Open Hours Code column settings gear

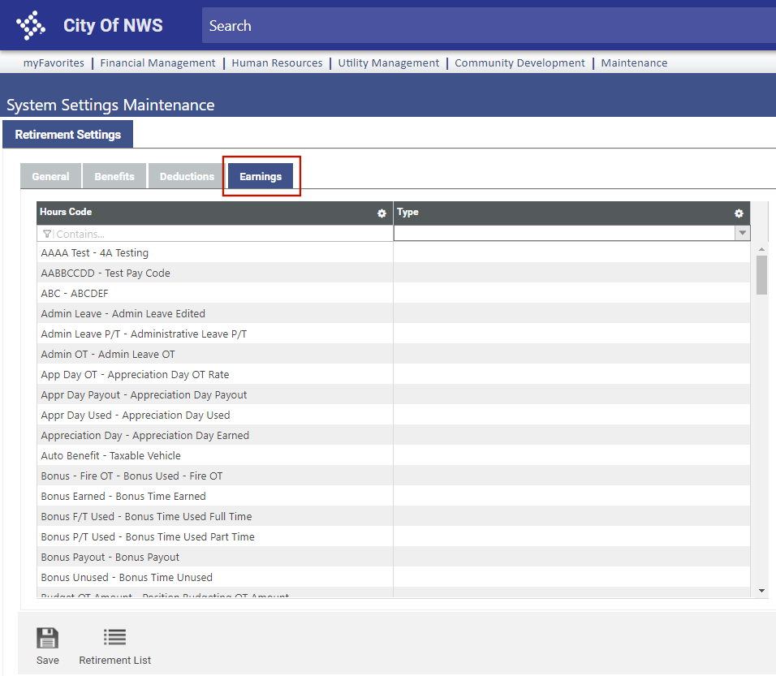tap(382, 213)
